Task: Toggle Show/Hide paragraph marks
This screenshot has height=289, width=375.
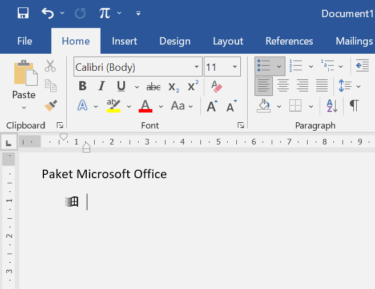Action: tap(354, 106)
